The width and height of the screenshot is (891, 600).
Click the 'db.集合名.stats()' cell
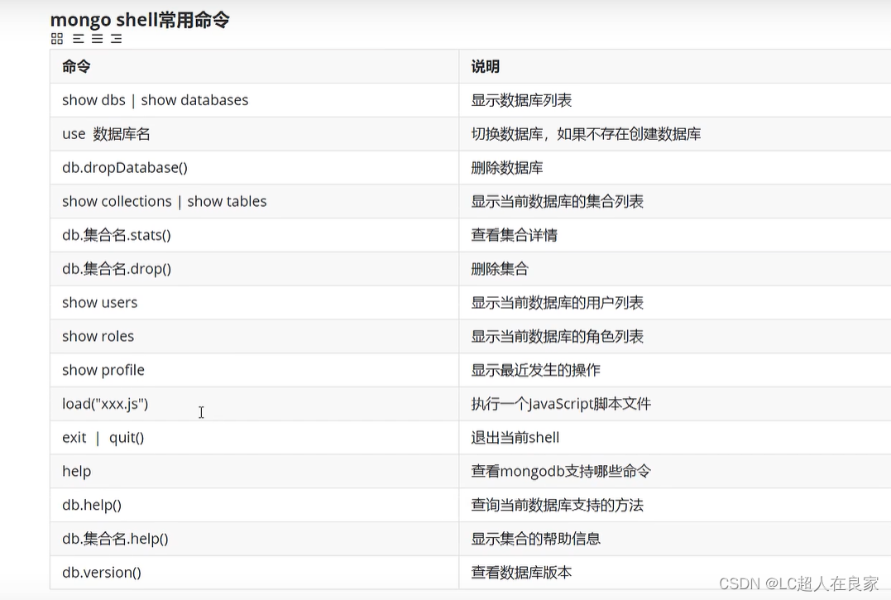(x=255, y=235)
